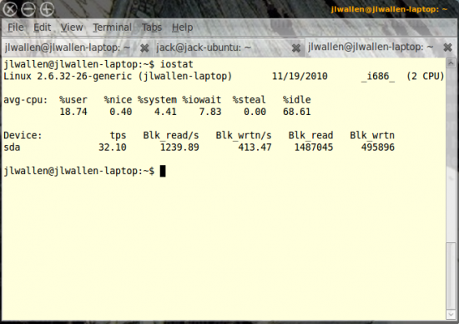Click the window maximize plus button

point(47,9)
